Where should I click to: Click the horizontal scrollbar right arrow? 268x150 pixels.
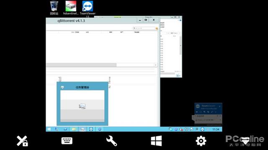pos(155,65)
